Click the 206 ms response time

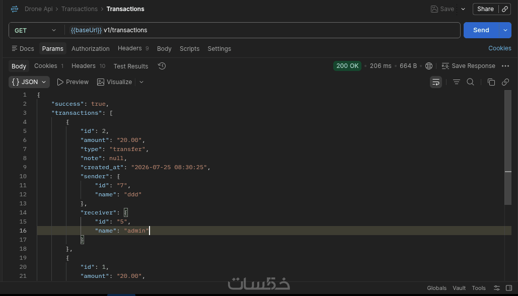coord(381,66)
